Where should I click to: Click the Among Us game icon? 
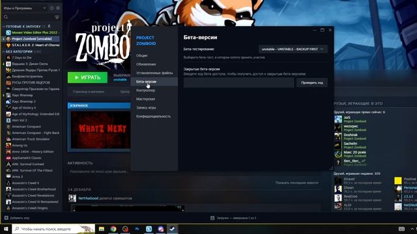(8, 146)
